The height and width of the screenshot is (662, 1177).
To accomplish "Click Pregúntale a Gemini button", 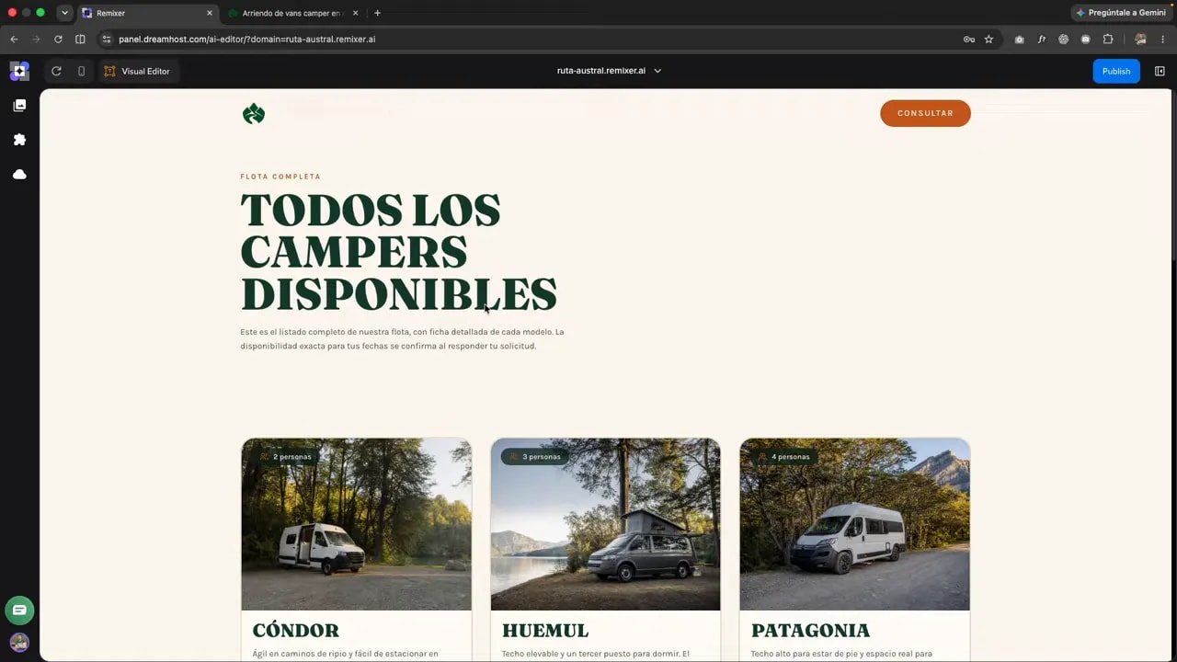I will coord(1121,13).
